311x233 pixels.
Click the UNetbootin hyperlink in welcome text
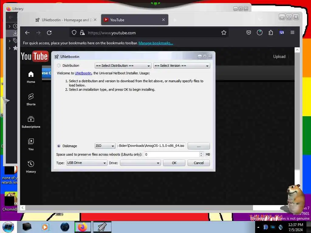83,73
